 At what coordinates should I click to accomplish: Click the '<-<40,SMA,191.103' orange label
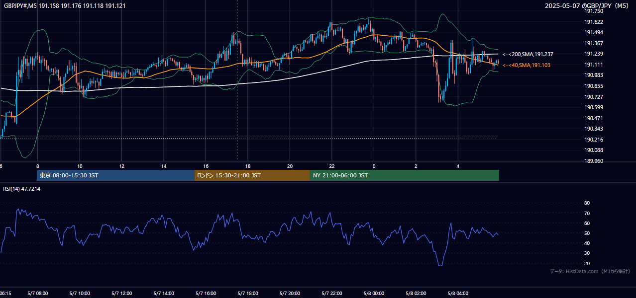(x=527, y=66)
